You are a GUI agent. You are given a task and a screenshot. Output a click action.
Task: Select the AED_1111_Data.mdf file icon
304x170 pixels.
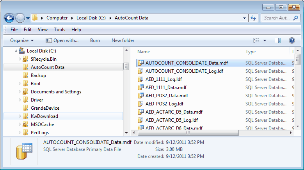click(x=140, y=87)
